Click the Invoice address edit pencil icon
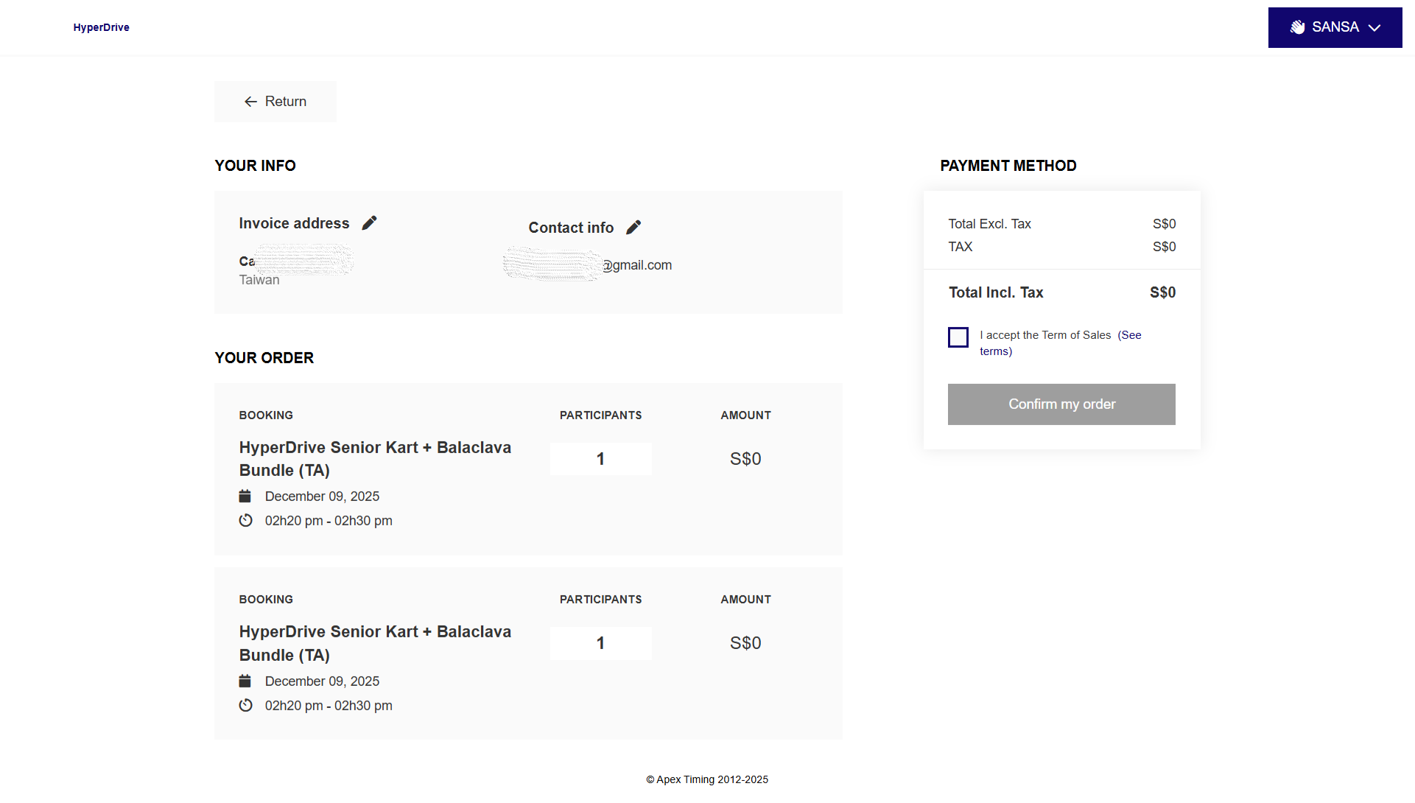The image size is (1415, 803). tap(369, 223)
